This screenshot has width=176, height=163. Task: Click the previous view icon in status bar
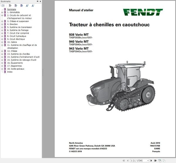click(x=160, y=161)
